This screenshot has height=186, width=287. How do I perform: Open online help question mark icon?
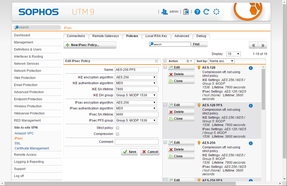tap(197, 12)
